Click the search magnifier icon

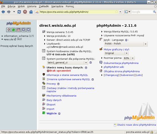155,12
